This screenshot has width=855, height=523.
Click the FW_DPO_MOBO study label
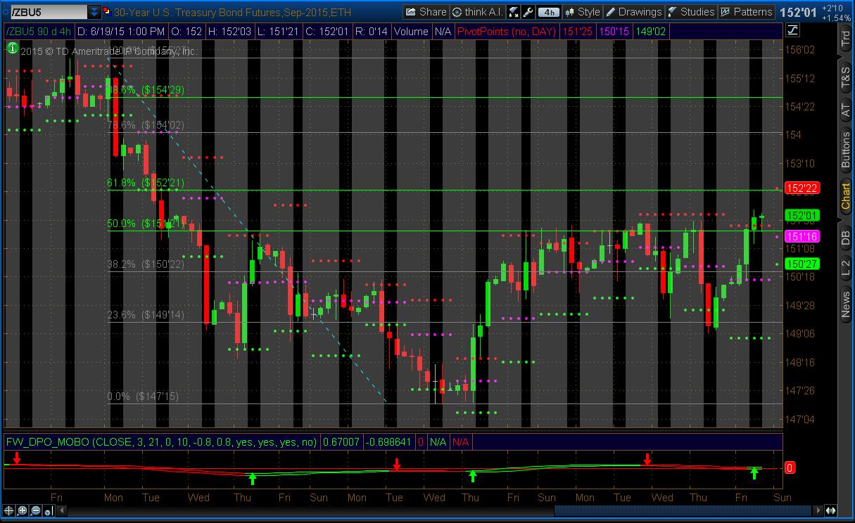[161, 442]
